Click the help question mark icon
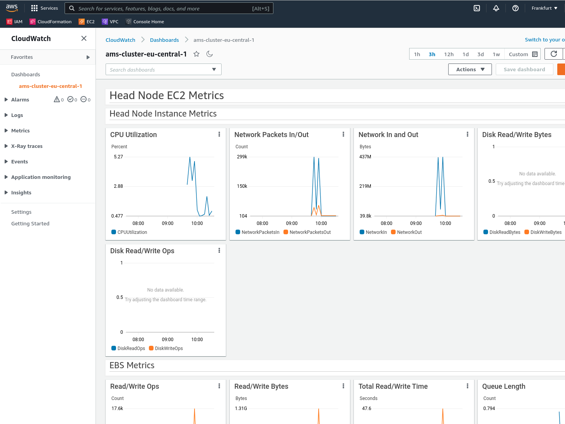Screen dimensions: 565x424 (x=515, y=8)
